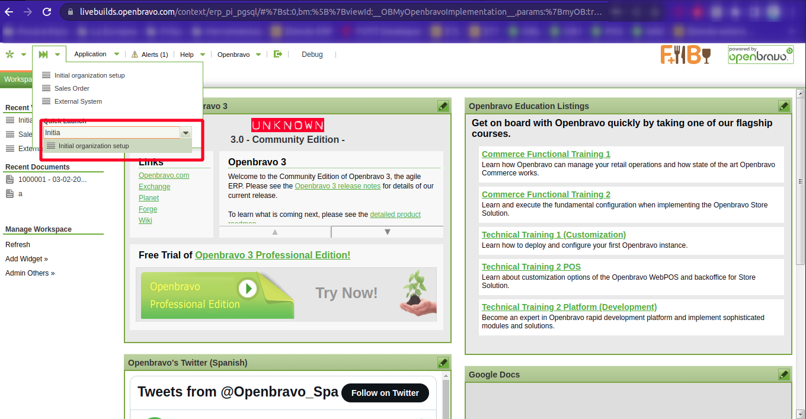Click window icon of Initial organization setup menu entry
Viewport: 806px width, 419px height.
(46, 75)
